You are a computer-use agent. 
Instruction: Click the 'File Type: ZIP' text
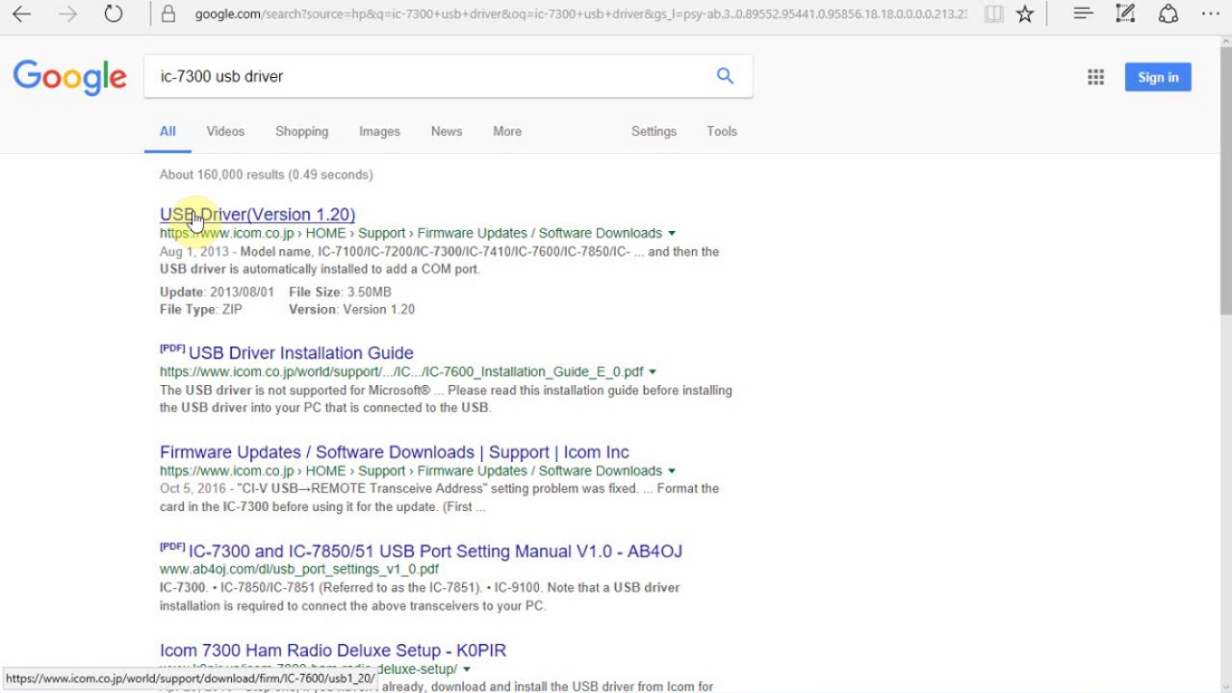coord(201,309)
